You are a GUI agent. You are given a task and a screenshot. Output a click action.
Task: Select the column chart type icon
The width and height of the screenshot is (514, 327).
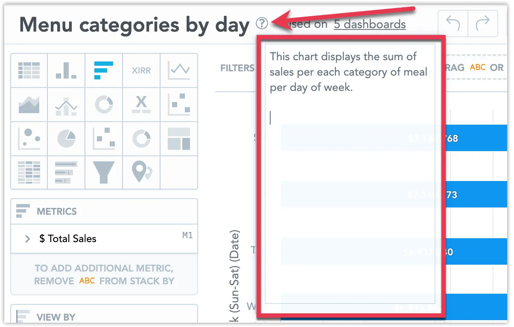pos(66,70)
